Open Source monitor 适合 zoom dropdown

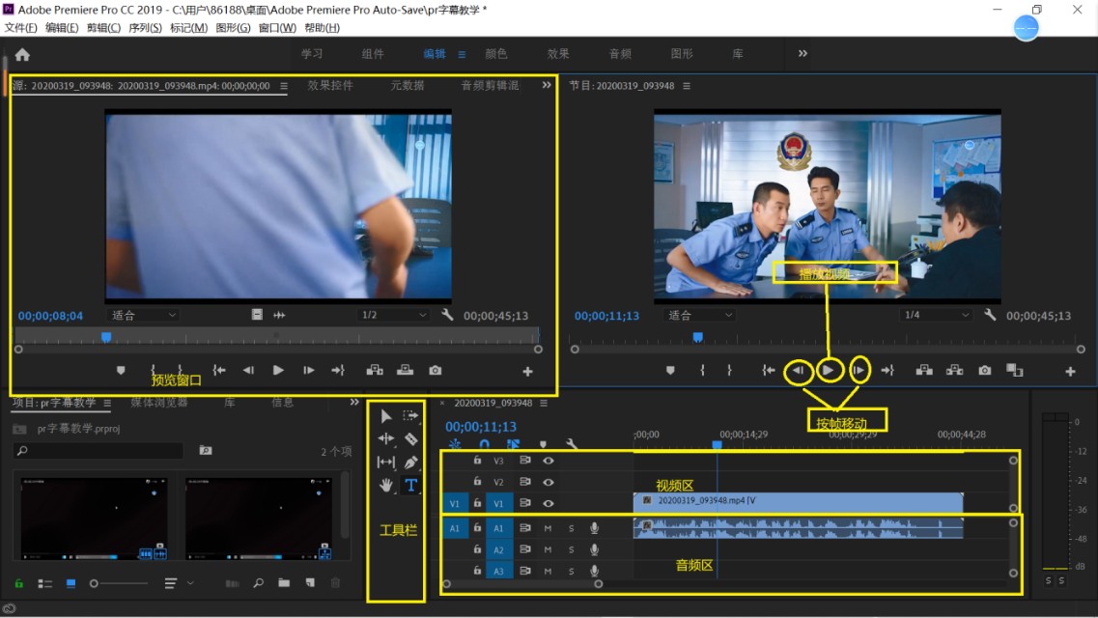[x=144, y=315]
